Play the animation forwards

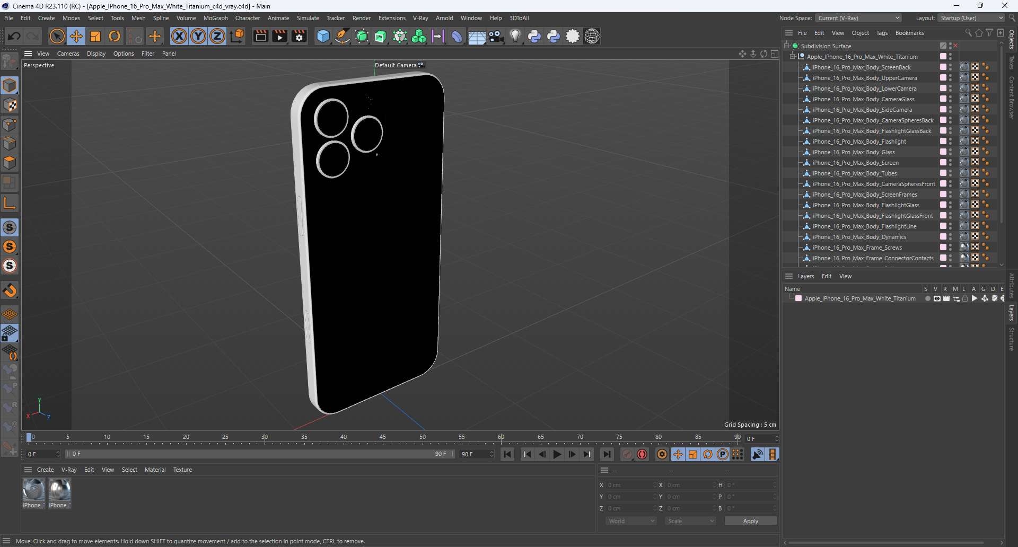557,454
